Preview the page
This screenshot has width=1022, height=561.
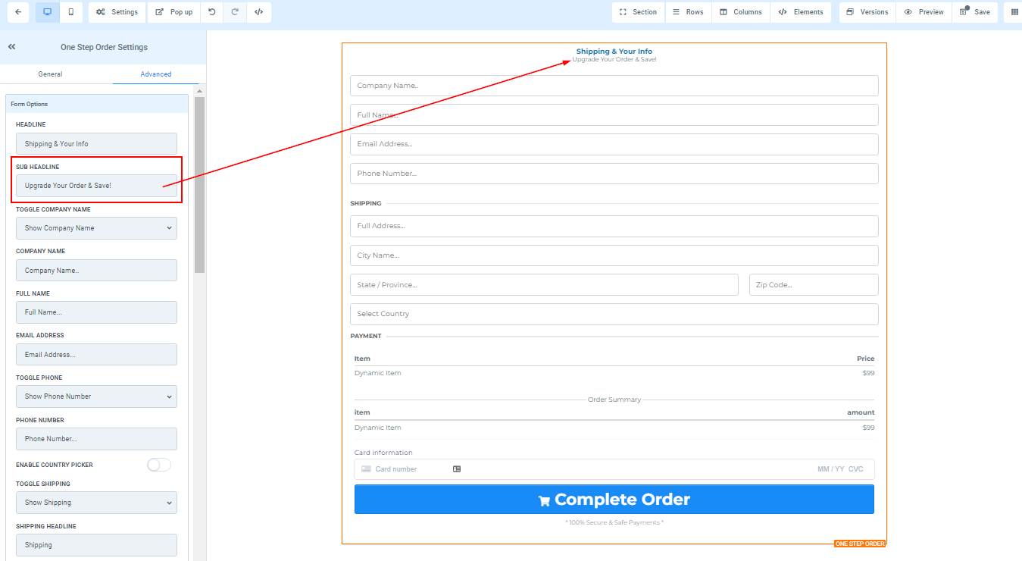[x=924, y=12]
